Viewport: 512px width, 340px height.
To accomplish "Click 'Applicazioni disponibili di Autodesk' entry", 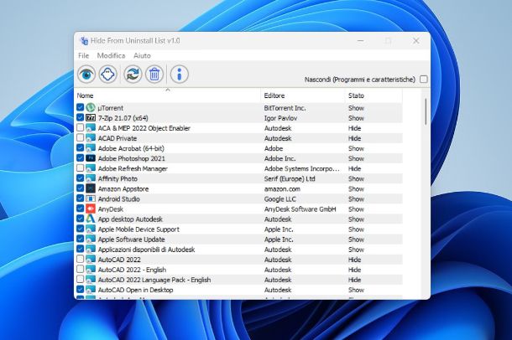I will click(146, 250).
